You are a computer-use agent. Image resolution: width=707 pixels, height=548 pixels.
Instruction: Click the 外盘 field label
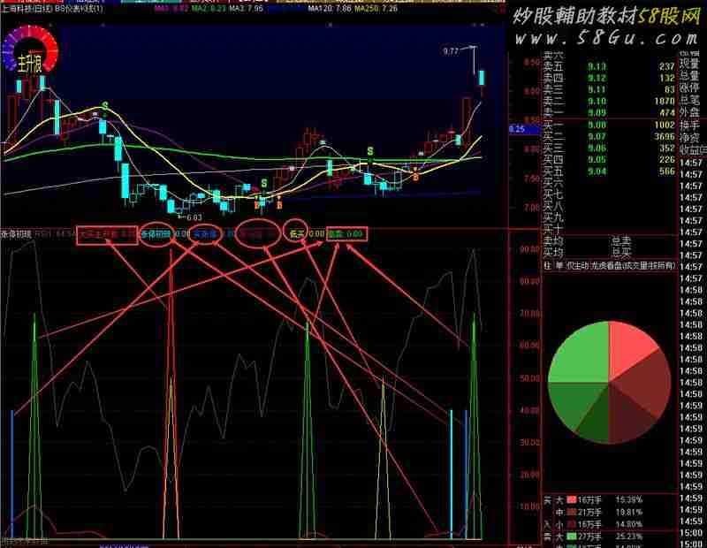click(x=689, y=112)
